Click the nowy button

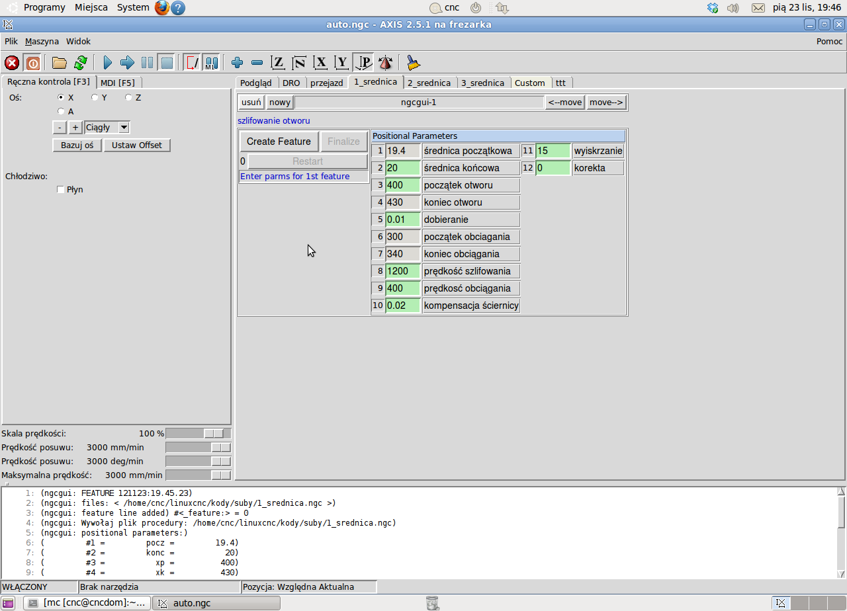click(x=280, y=102)
